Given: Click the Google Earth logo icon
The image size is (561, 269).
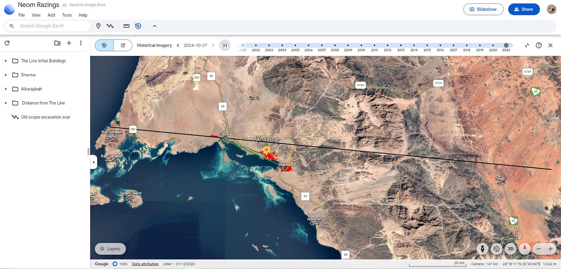Looking at the screenshot, I should pyautogui.click(x=9, y=9).
